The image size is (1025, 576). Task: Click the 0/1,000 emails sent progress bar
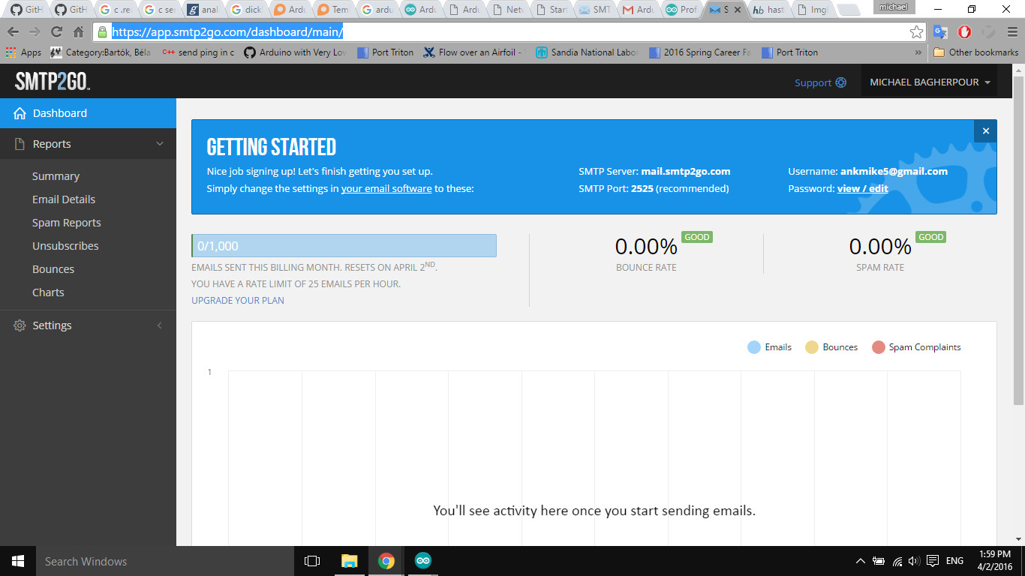pos(344,246)
